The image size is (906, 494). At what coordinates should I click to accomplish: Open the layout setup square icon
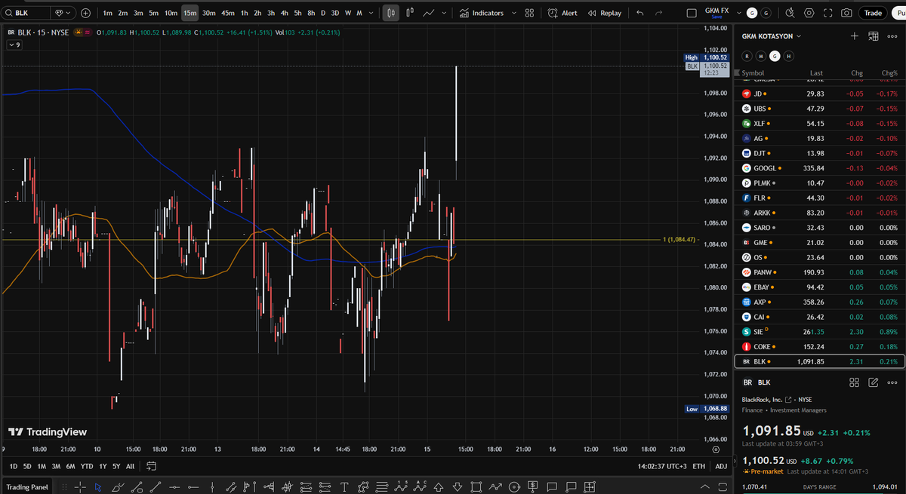click(691, 13)
